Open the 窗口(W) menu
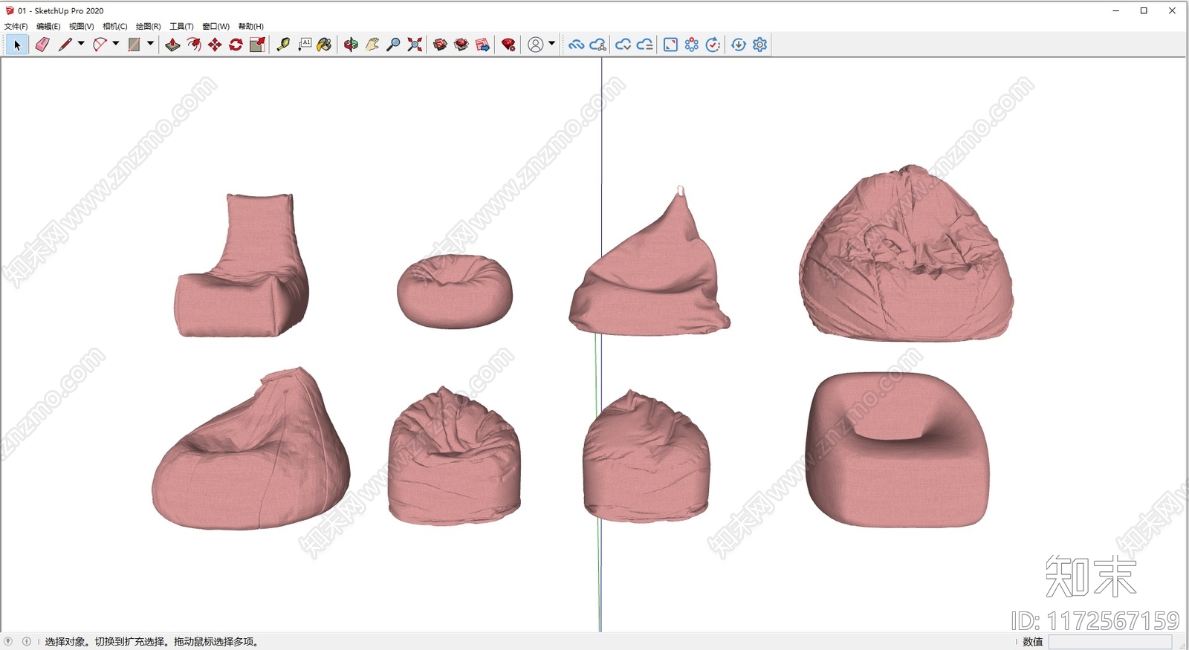 pos(216,26)
